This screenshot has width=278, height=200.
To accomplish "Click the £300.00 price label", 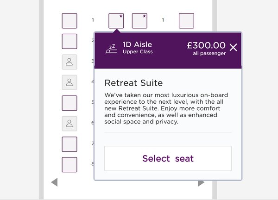I will pyautogui.click(x=206, y=45).
